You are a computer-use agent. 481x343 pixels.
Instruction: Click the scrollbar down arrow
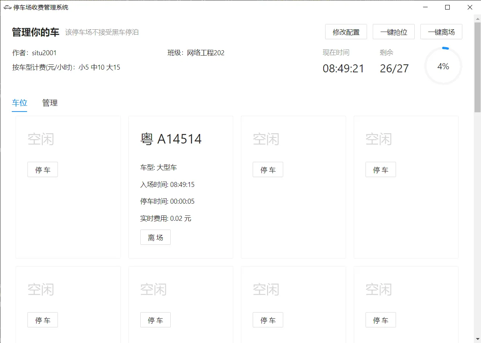pos(477,339)
